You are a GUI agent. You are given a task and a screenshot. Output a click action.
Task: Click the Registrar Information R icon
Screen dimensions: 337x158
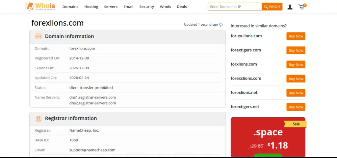click(x=39, y=119)
